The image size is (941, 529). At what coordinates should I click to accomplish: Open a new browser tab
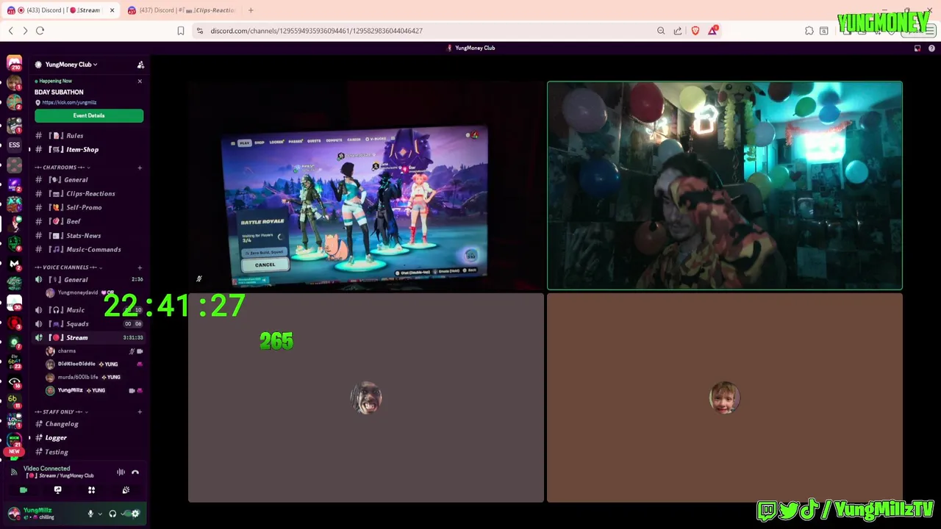tap(251, 10)
